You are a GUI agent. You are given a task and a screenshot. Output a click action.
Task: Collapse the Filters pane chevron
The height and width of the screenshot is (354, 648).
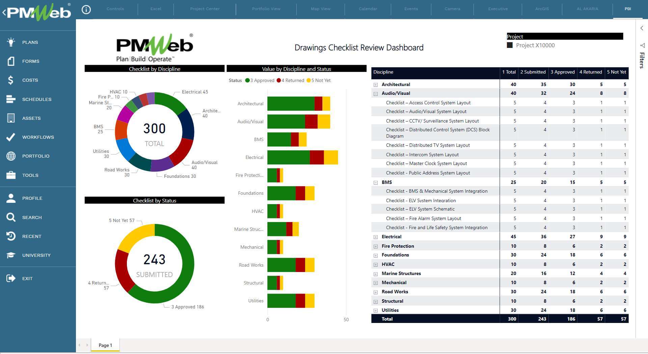pos(642,28)
